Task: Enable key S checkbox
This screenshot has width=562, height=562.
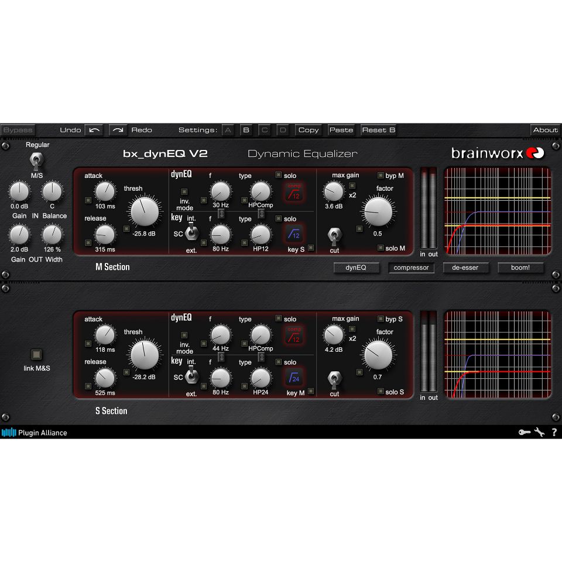Action: pos(311,248)
